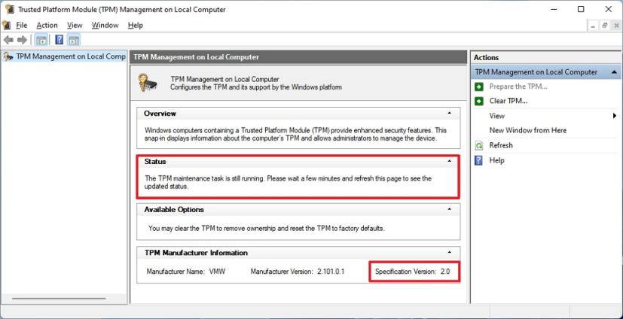Click the green Clear TPM arrow icon

[x=479, y=101]
